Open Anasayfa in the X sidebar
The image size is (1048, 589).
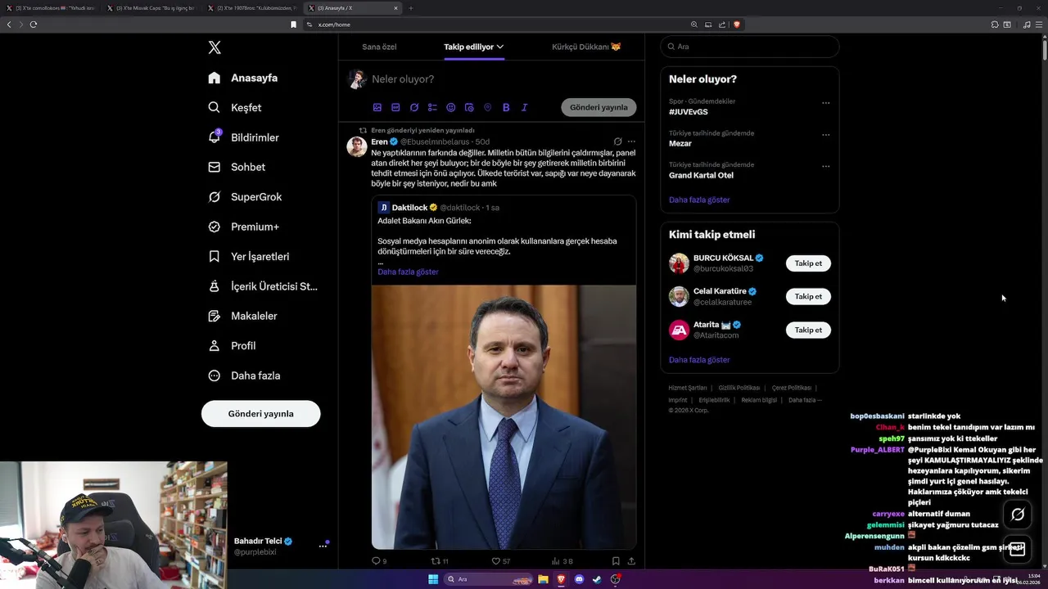click(x=242, y=78)
